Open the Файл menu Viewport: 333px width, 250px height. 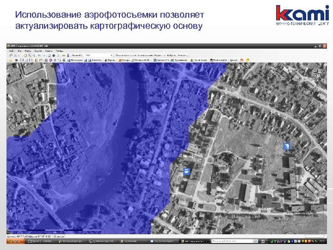(x=12, y=51)
